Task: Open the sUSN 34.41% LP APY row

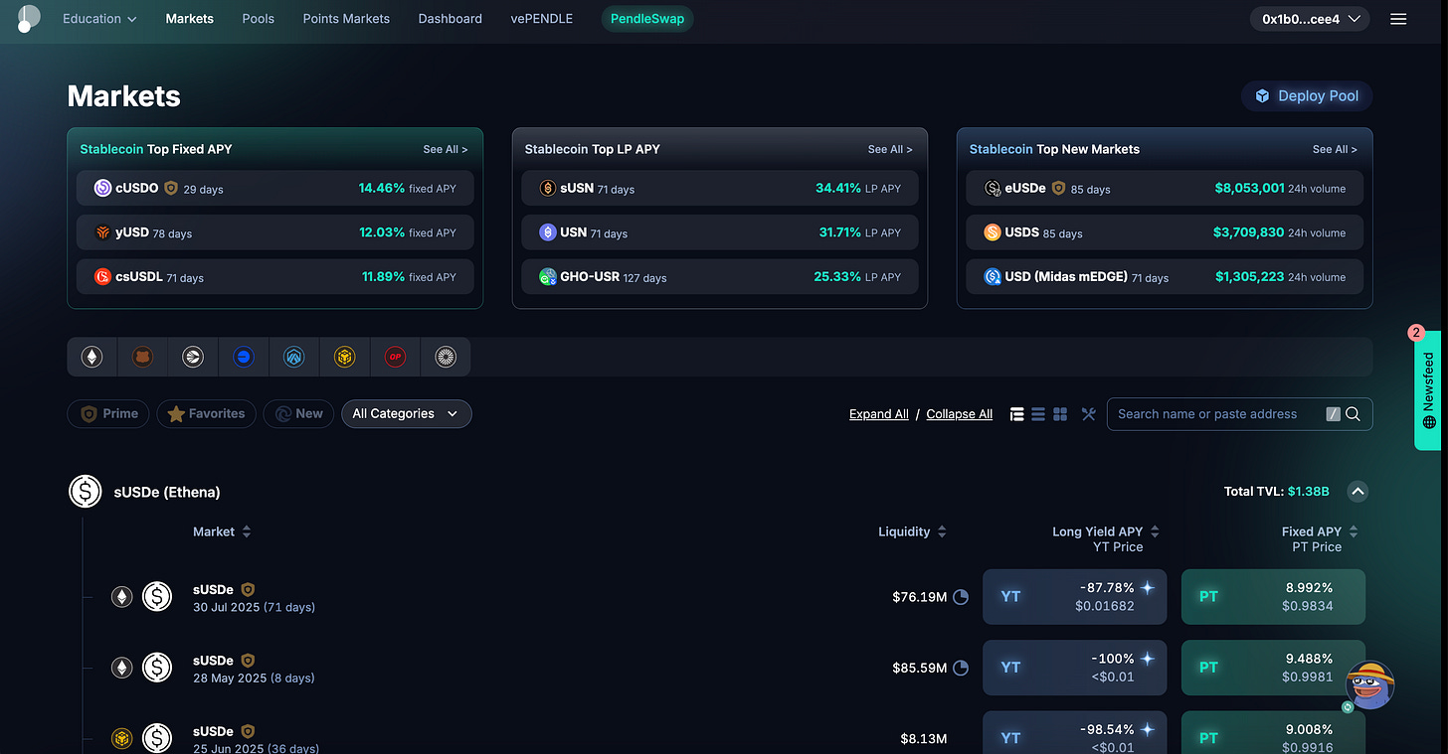Action: pyautogui.click(x=720, y=188)
